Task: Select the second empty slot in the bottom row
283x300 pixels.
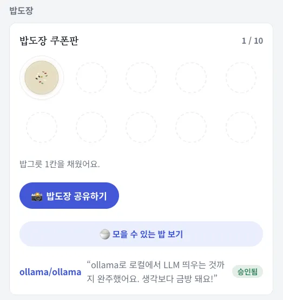Action: coord(91,127)
